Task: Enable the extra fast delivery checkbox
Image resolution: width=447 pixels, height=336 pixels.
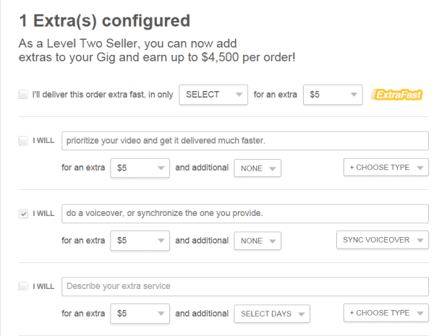Action: click(x=23, y=94)
